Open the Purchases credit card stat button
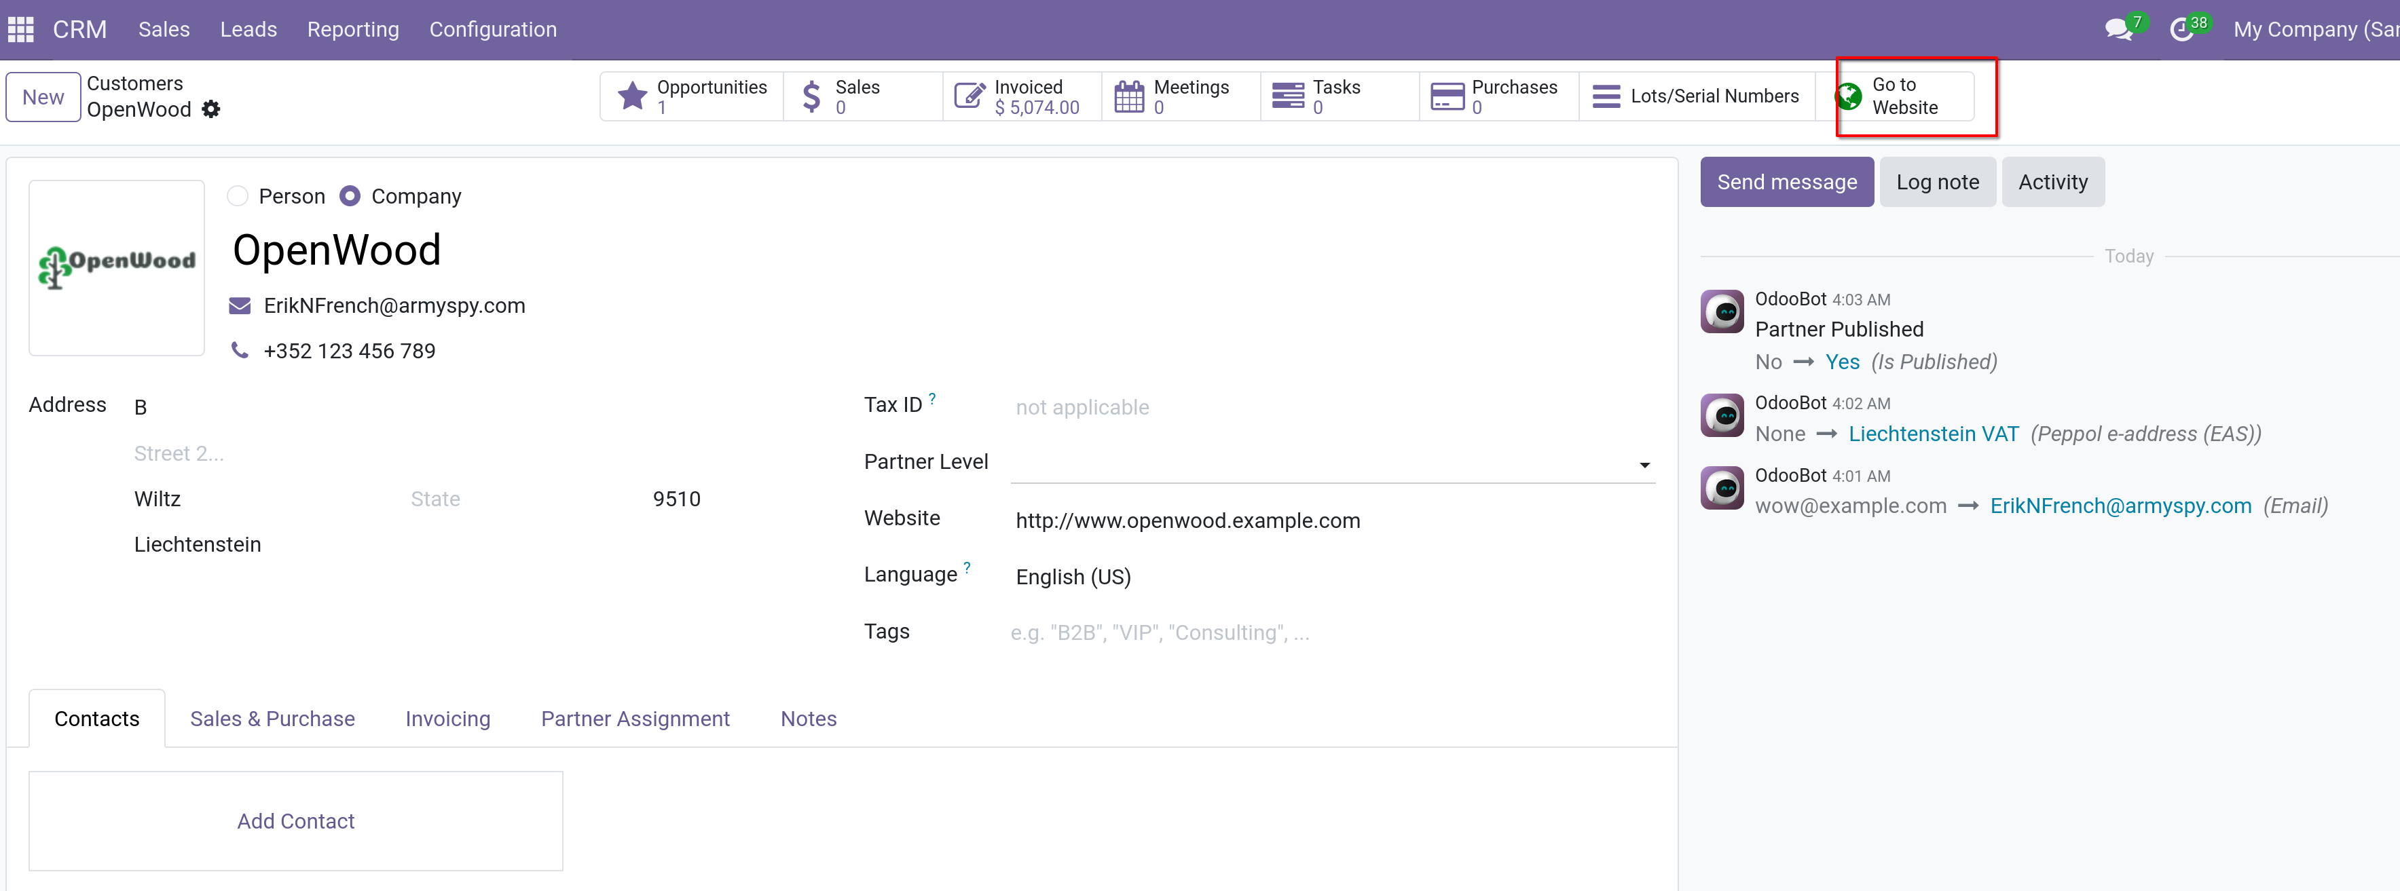 (1499, 96)
